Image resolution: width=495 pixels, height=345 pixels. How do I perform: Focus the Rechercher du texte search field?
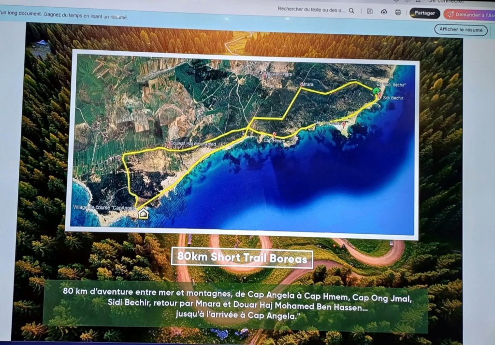311,10
